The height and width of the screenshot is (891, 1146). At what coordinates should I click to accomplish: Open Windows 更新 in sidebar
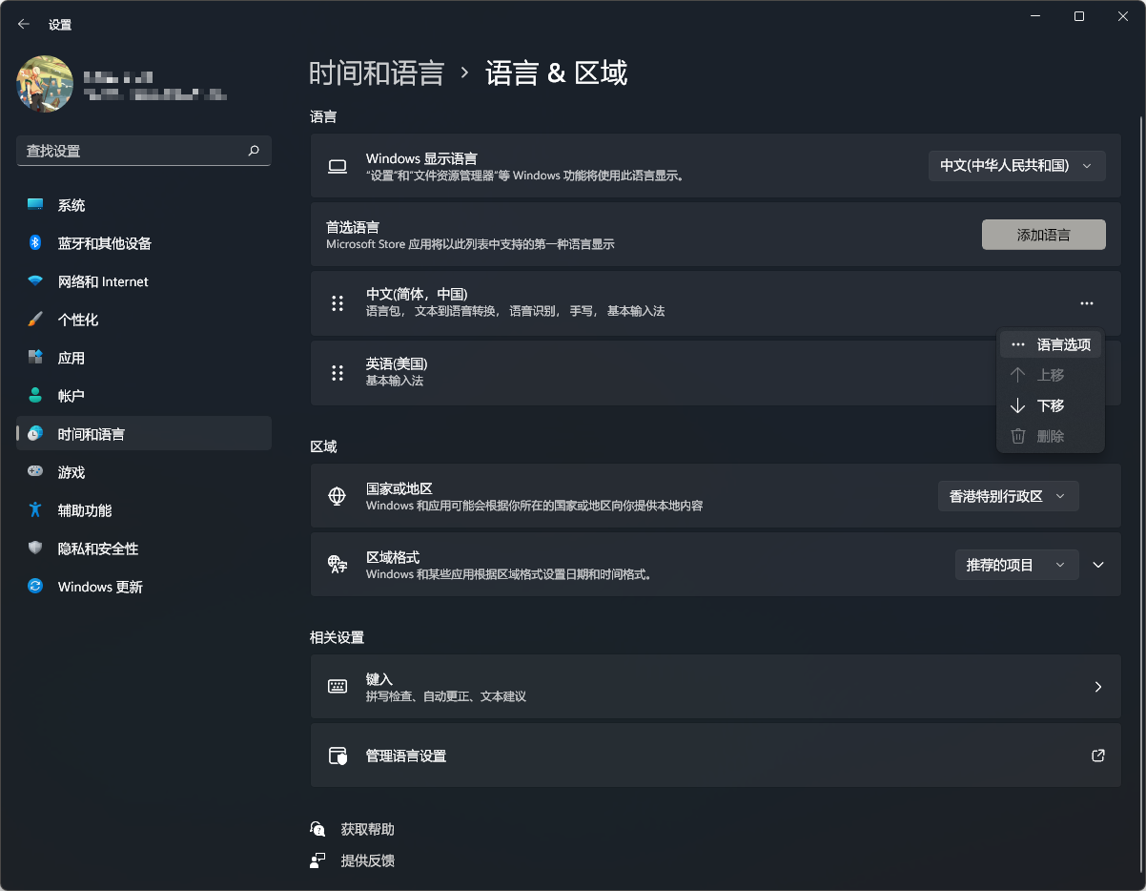(99, 587)
